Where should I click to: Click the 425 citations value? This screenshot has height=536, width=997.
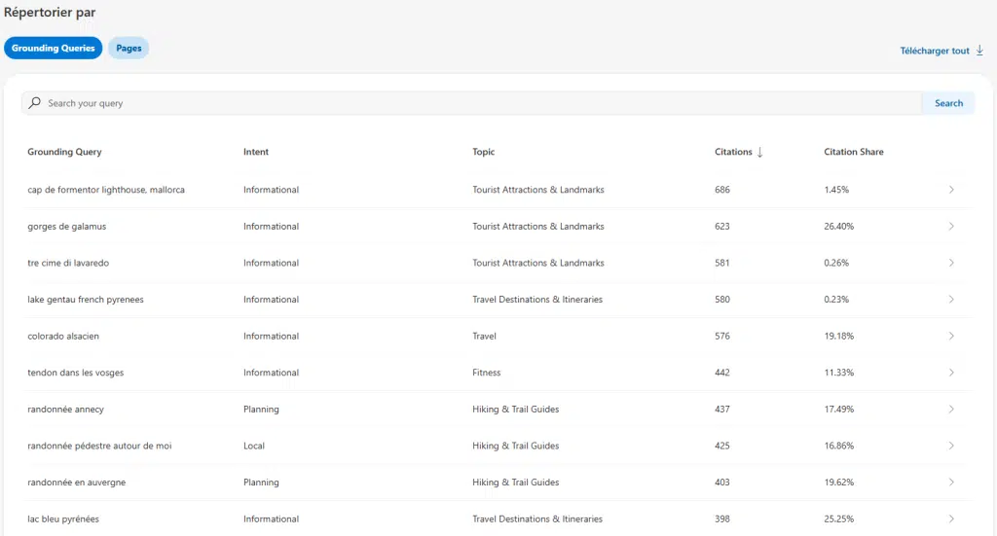(722, 446)
